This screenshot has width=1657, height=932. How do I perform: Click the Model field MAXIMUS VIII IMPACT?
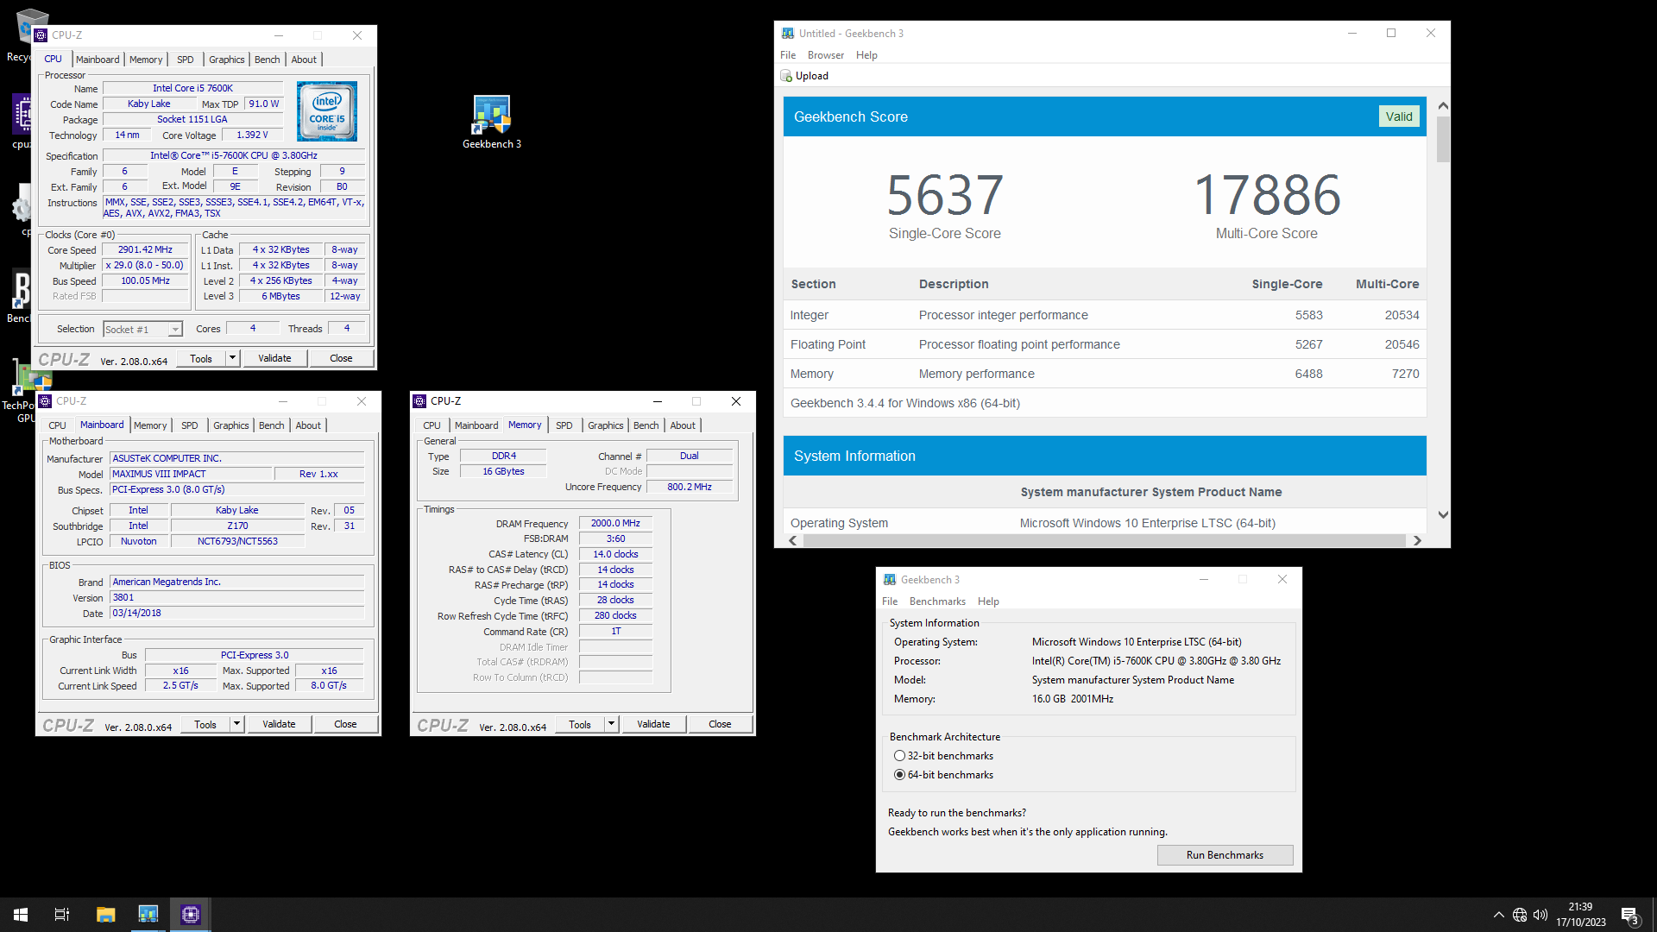[x=191, y=475]
